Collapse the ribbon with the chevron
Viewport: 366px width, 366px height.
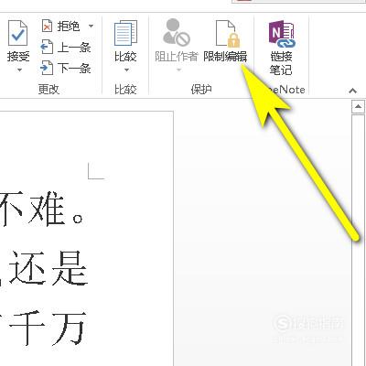pyautogui.click(x=352, y=91)
